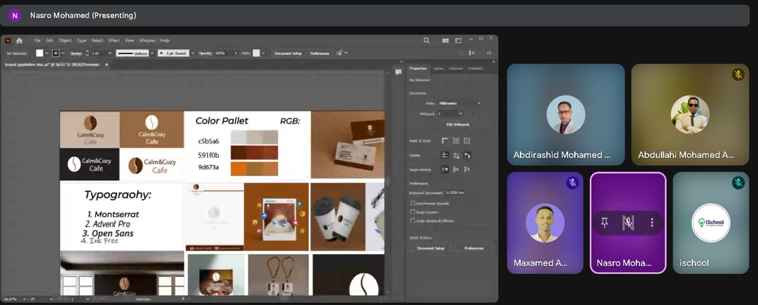Step the stroke weight arrows
758x305 pixels.
pos(87,54)
